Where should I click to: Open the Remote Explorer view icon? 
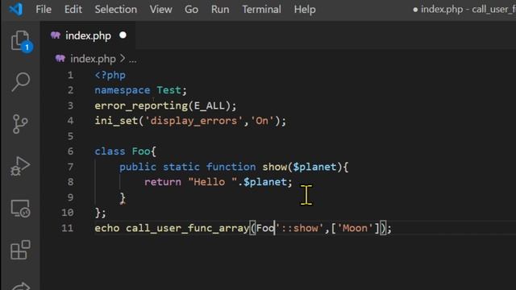pyautogui.click(x=20, y=209)
